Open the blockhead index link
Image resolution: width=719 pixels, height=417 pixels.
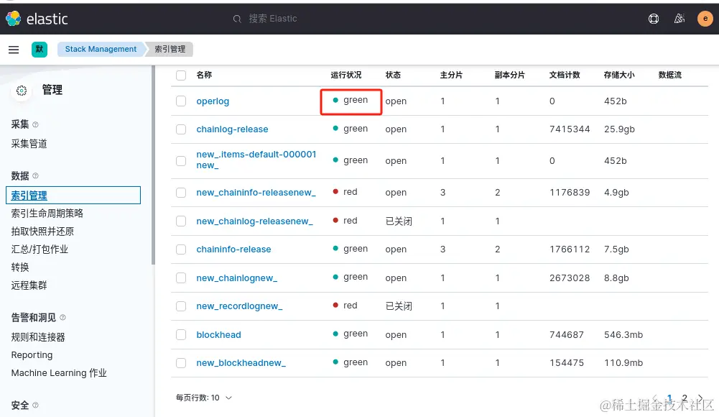point(219,335)
